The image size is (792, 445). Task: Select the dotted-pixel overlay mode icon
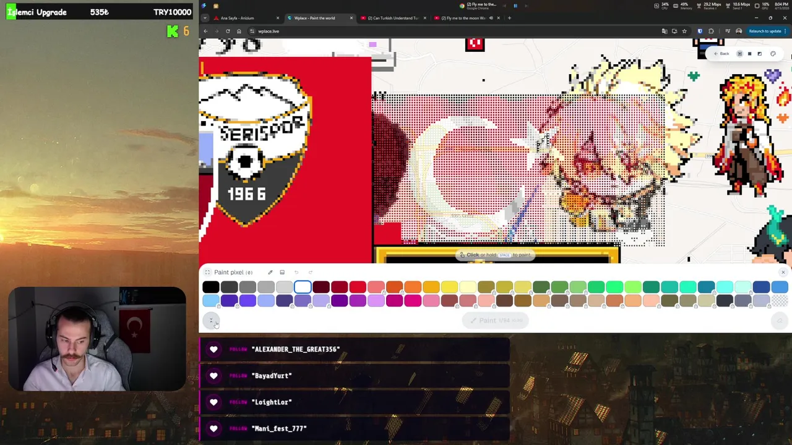point(739,54)
